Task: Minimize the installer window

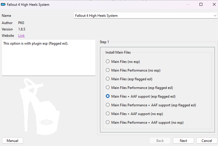Action: pos(188,4)
